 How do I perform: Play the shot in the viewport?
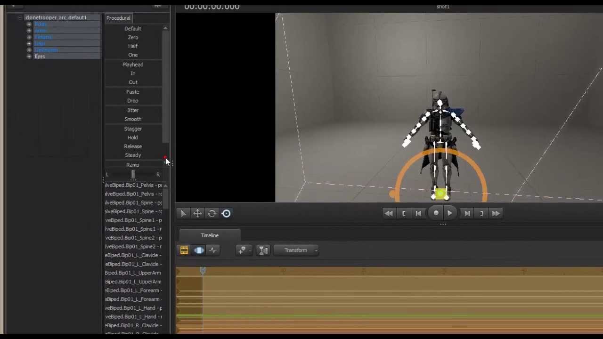(450, 213)
